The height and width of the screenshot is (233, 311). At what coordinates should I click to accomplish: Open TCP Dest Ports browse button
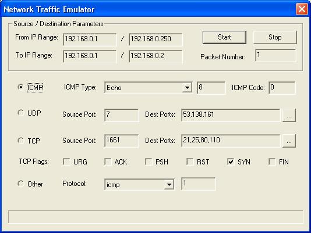click(289, 141)
